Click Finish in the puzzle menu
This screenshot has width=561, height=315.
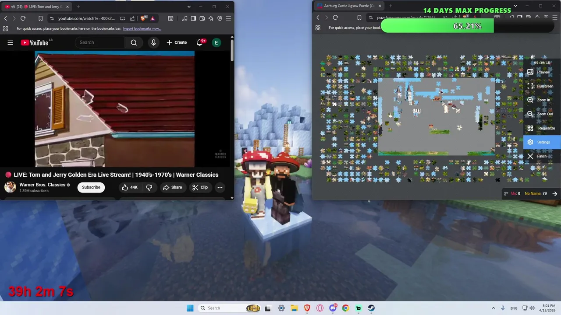[x=542, y=156]
